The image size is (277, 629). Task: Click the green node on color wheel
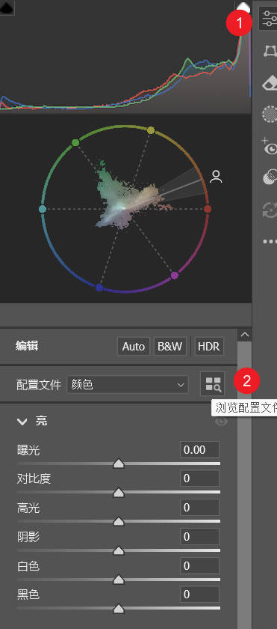click(75, 142)
